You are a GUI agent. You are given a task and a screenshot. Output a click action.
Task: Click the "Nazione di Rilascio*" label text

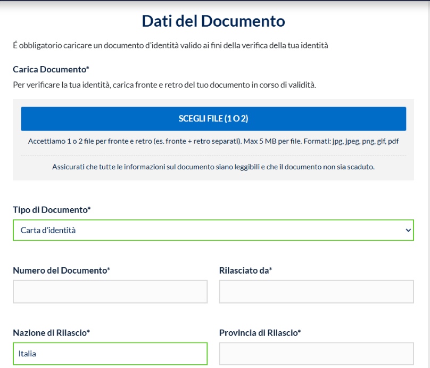click(51, 333)
